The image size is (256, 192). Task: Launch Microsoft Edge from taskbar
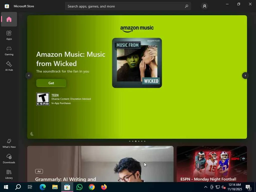click(x=42, y=187)
